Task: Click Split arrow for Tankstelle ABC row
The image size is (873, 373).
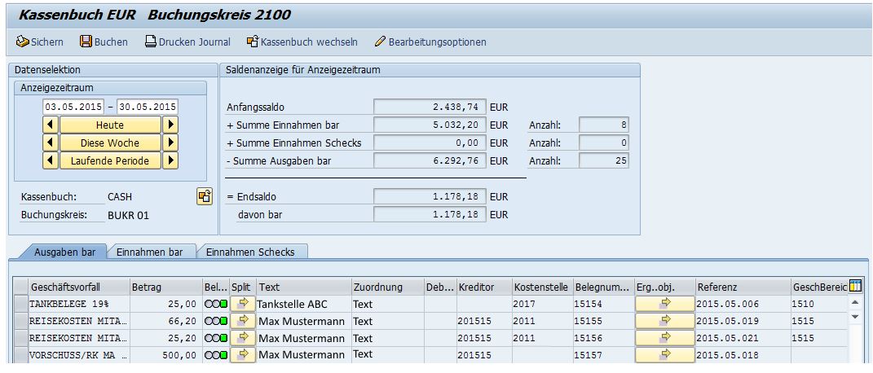Action: [x=242, y=304]
